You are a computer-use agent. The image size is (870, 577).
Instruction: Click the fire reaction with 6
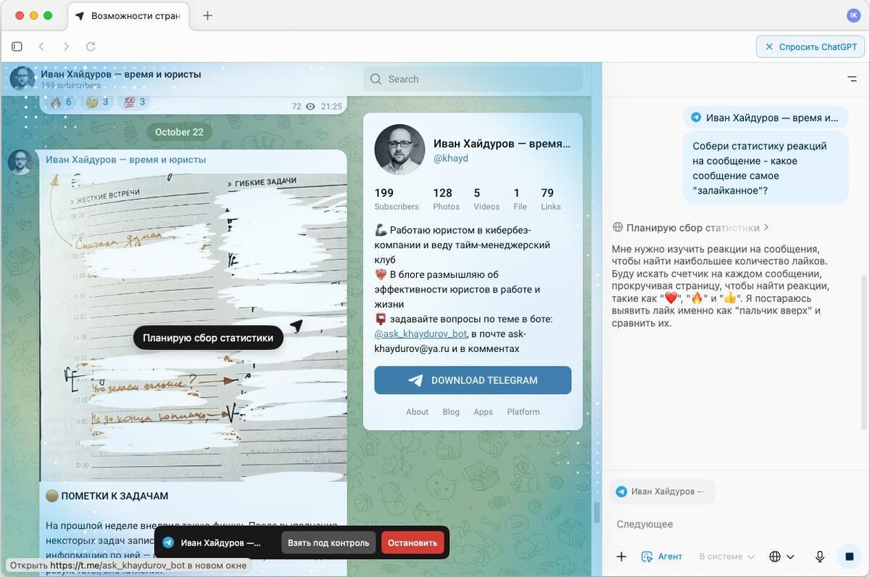pos(61,102)
